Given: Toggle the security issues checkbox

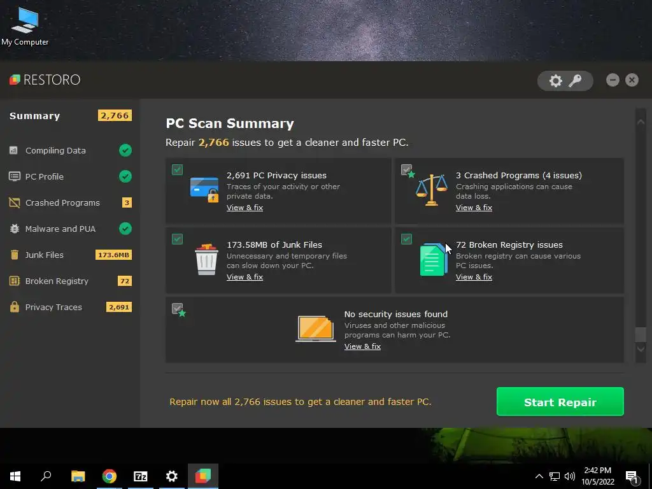Looking at the screenshot, I should tap(177, 309).
